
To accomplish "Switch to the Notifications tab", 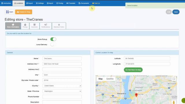I will tap(46, 26).
